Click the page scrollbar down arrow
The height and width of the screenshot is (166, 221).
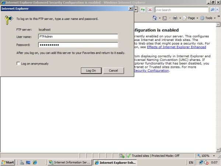218,150
